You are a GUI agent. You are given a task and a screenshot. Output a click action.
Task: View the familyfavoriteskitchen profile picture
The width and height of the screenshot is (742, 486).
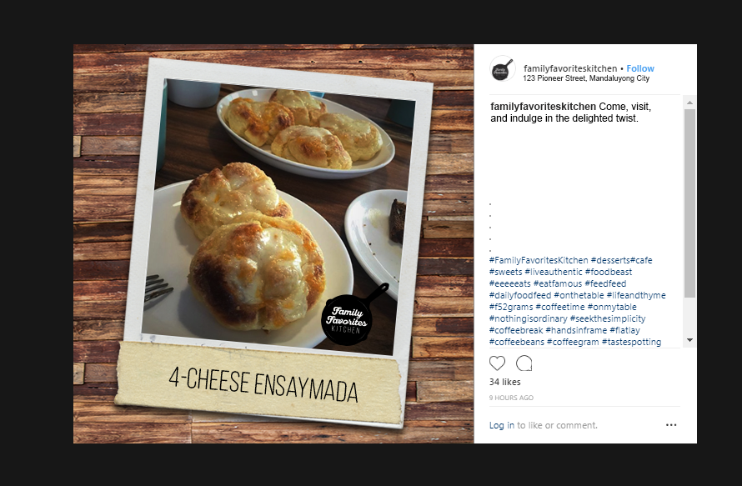[502, 69]
